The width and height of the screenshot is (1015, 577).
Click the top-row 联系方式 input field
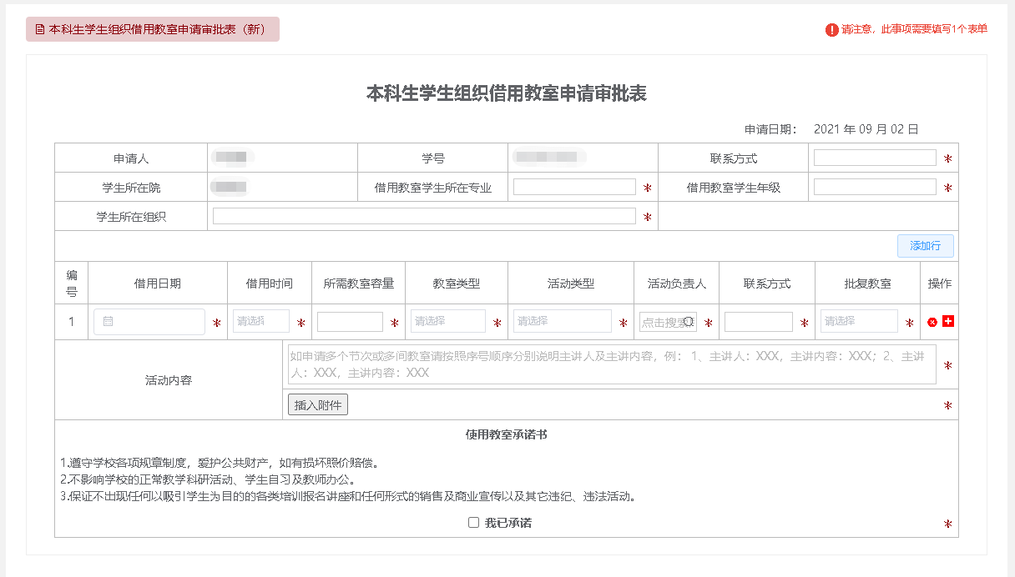(x=874, y=158)
